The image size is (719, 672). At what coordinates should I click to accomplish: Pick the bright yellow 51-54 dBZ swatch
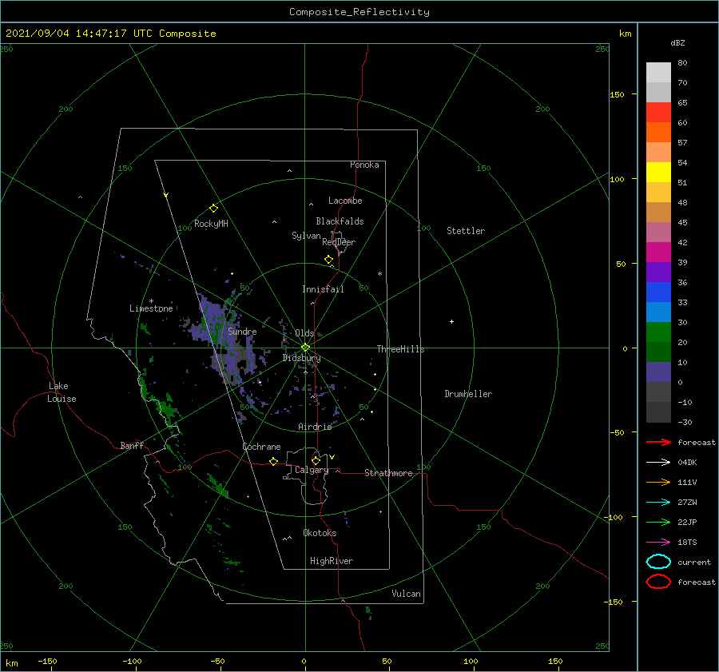coord(658,173)
